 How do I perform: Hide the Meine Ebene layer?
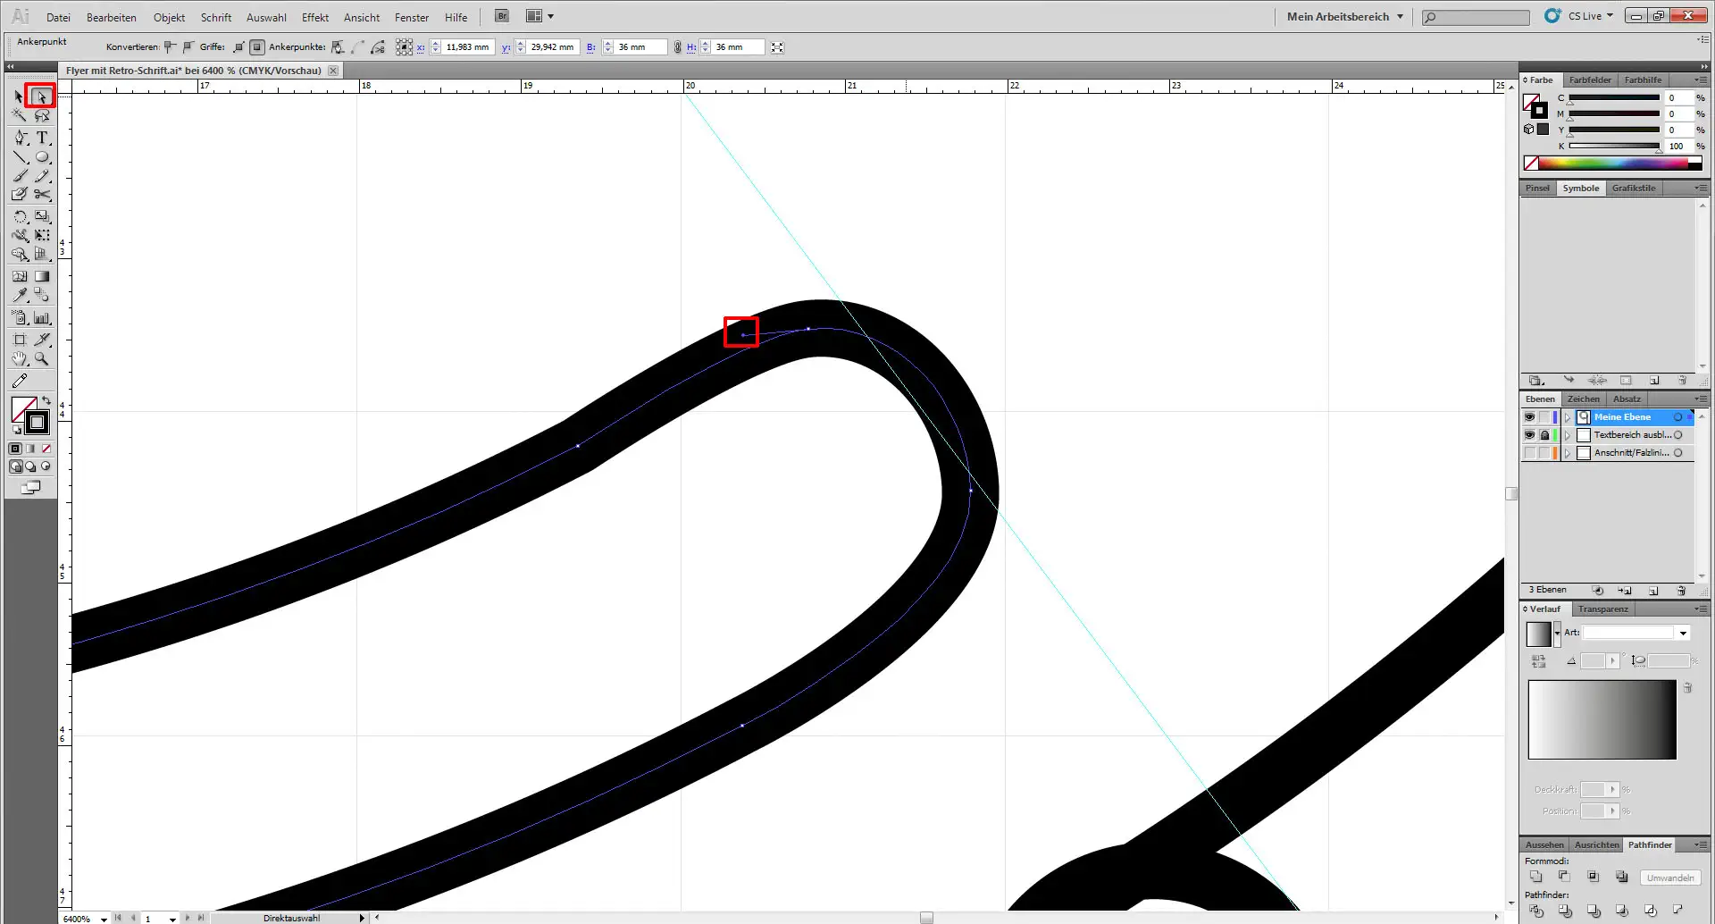[1529, 417]
